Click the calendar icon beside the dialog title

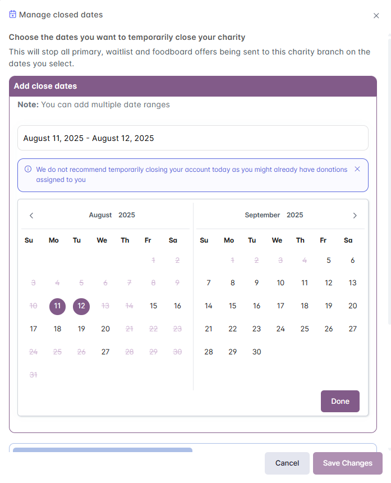[13, 15]
